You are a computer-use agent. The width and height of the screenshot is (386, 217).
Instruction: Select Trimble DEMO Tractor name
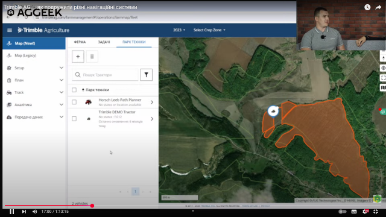[x=117, y=112]
